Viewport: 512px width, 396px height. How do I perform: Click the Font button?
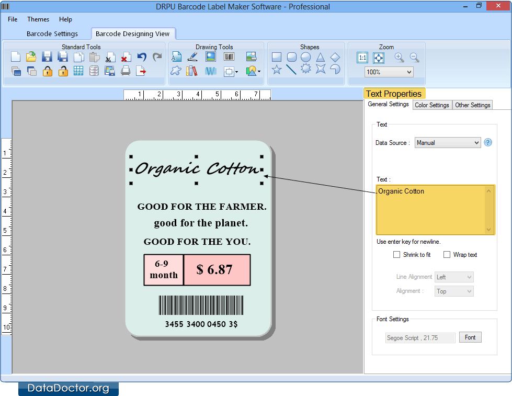(x=470, y=337)
